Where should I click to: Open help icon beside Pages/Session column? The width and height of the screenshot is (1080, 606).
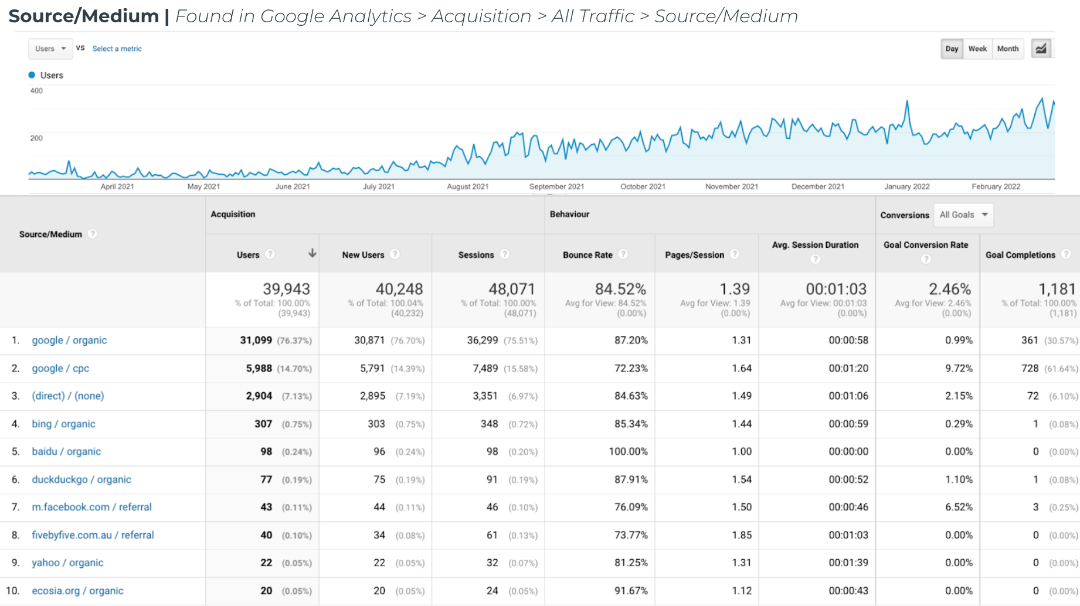[x=734, y=254]
